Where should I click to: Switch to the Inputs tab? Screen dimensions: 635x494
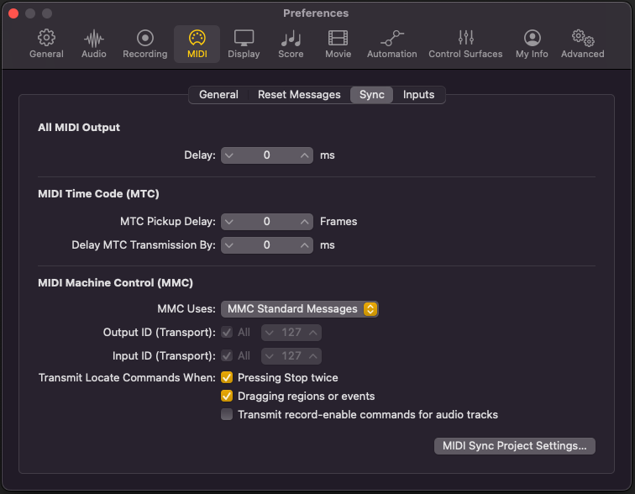(x=418, y=95)
